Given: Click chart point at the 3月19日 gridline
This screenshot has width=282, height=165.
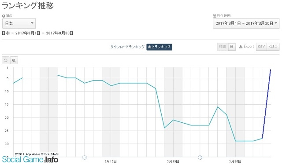Looking at the screenshot, I should point(173,120).
